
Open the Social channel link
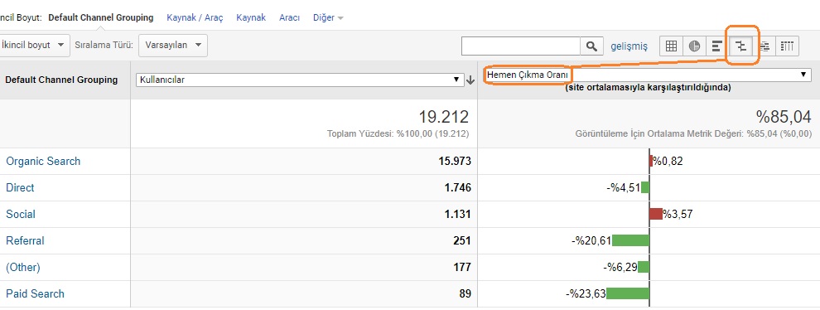(21, 214)
